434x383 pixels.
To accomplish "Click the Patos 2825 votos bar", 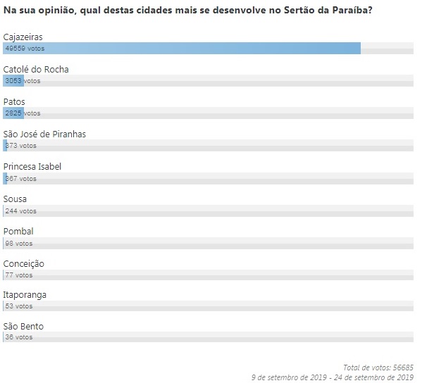I will (208, 113).
